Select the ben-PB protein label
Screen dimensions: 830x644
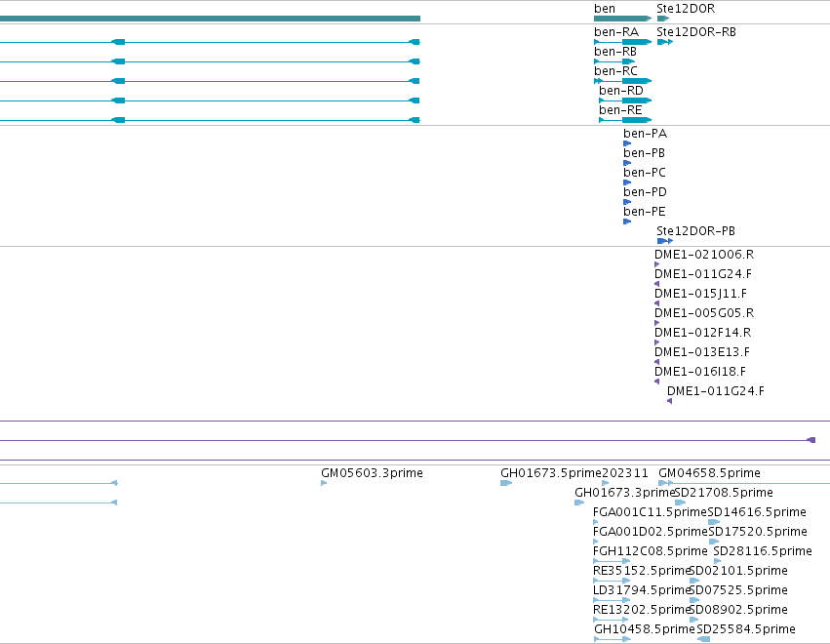[644, 153]
